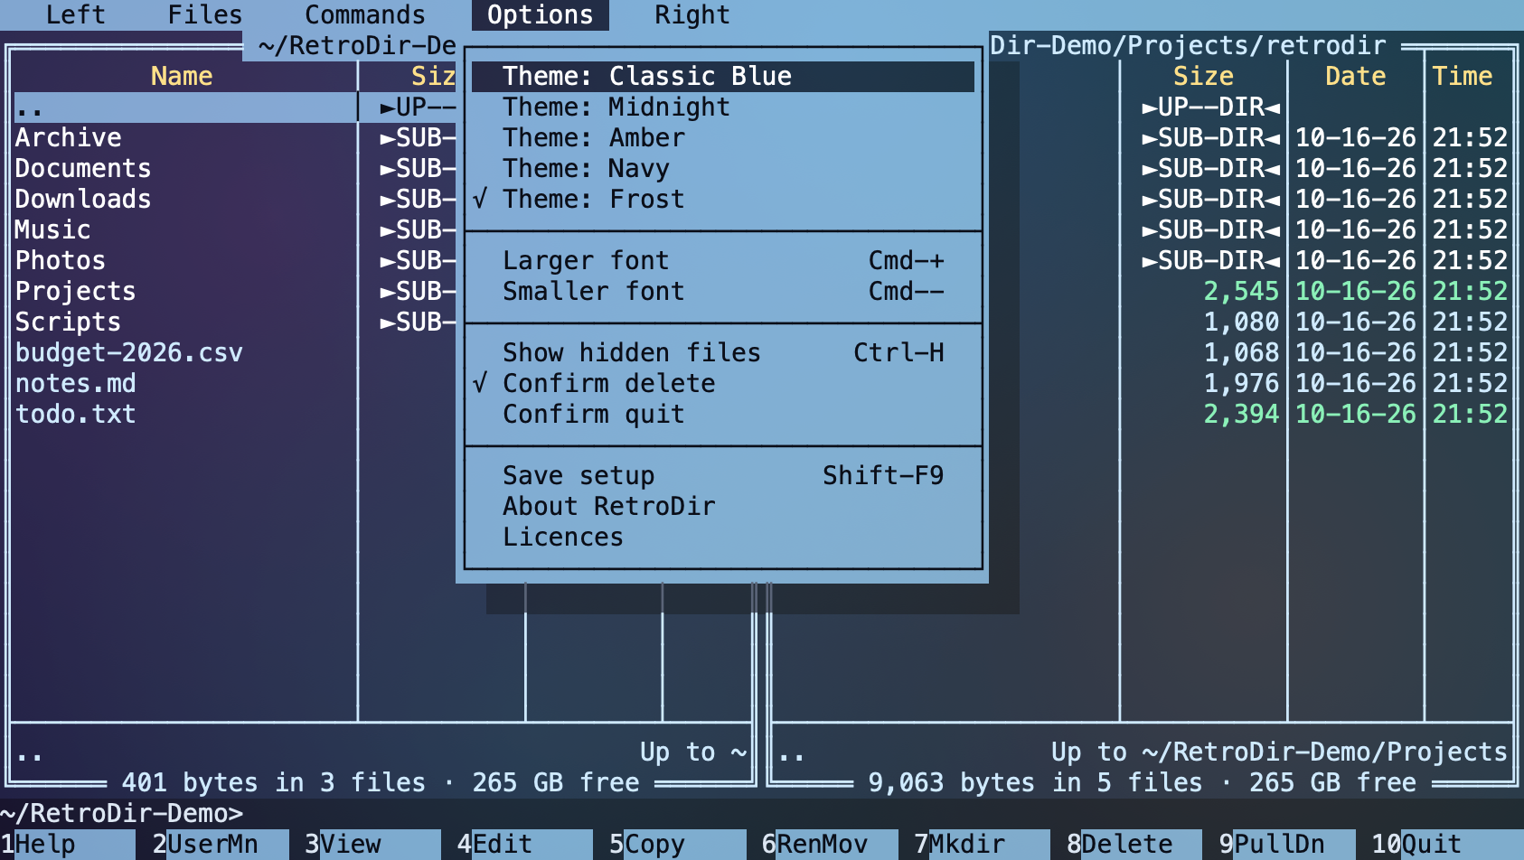
Task: Toggle the Confirm delete option
Action: click(723, 384)
